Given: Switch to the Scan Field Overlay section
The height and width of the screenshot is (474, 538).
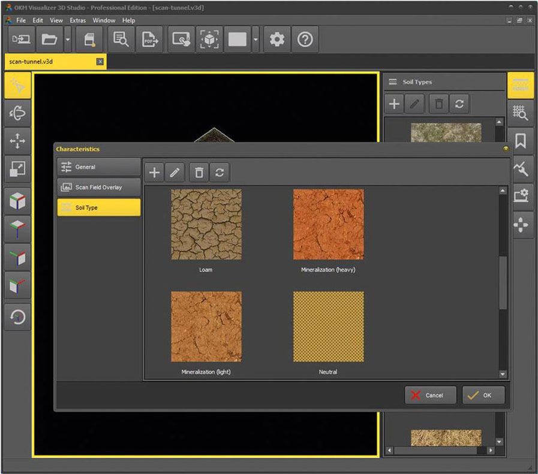Looking at the screenshot, I should [x=98, y=187].
